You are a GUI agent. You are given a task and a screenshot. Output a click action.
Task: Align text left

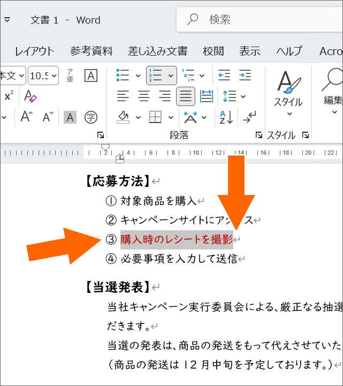123,96
